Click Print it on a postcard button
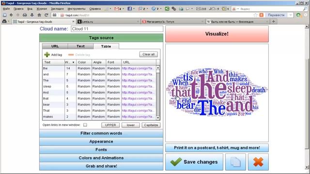 (x=217, y=148)
